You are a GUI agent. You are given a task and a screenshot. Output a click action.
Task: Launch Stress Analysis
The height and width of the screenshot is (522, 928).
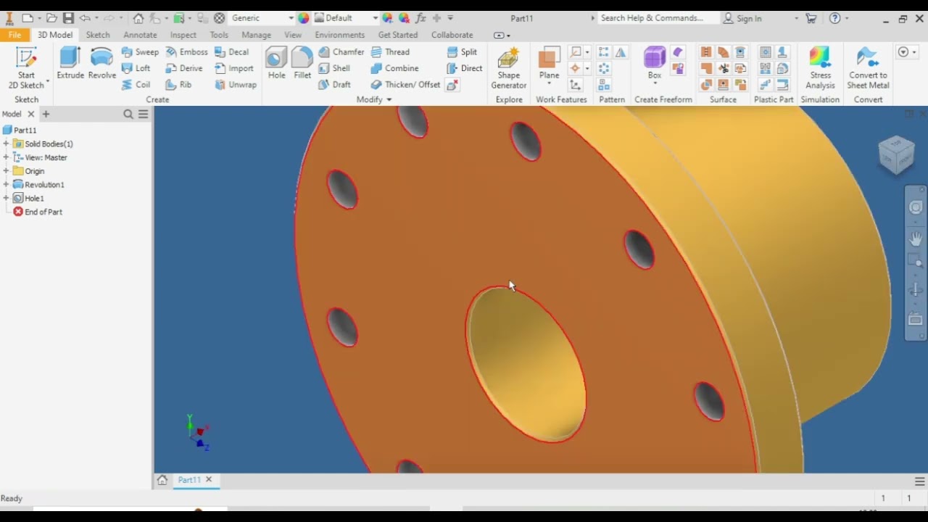820,68
